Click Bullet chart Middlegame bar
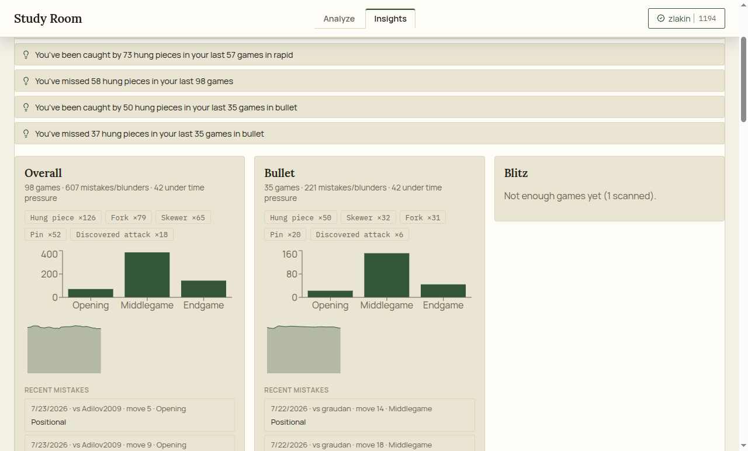This screenshot has height=451, width=748. coord(387,275)
